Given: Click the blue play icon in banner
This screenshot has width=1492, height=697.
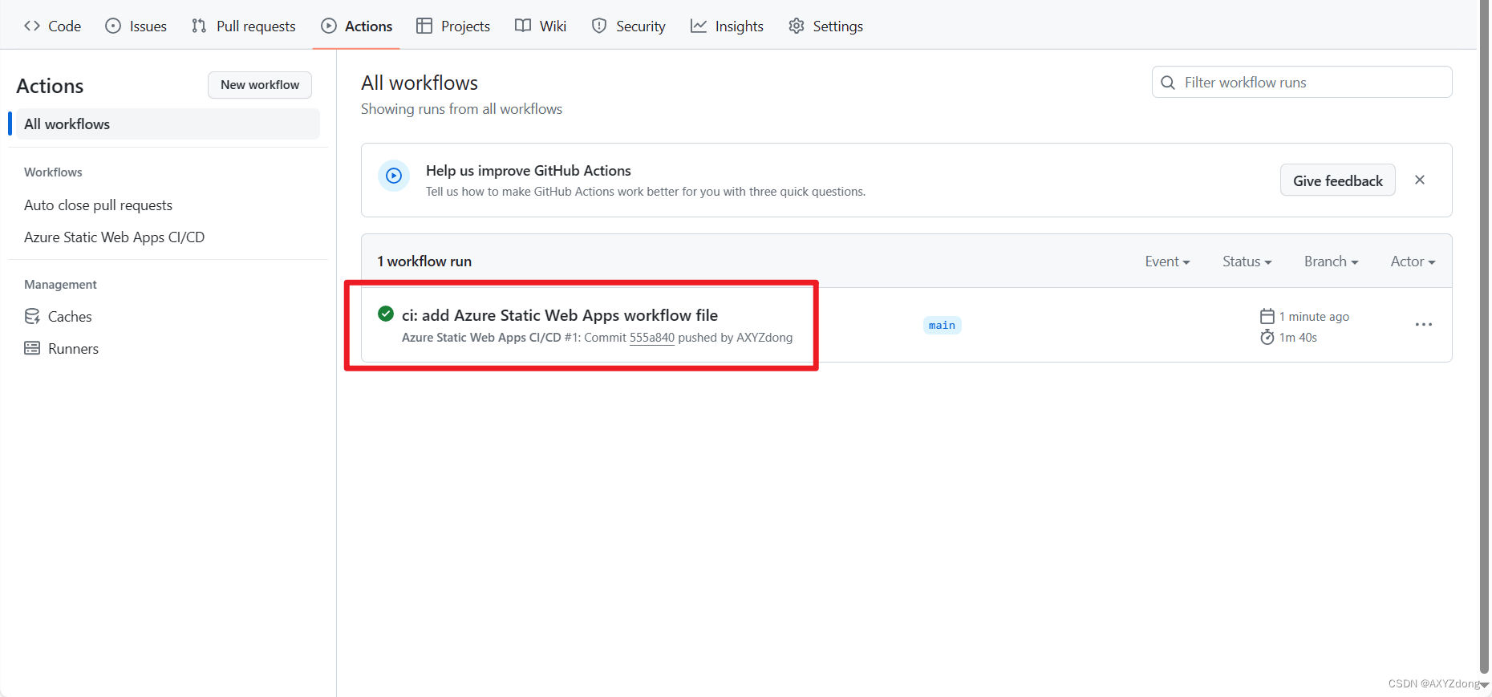Looking at the screenshot, I should (394, 176).
